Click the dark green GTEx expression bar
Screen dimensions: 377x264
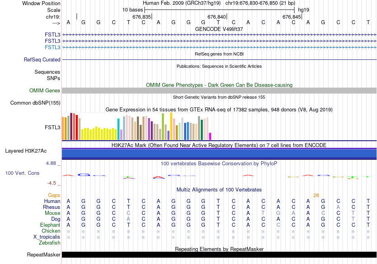(202, 130)
